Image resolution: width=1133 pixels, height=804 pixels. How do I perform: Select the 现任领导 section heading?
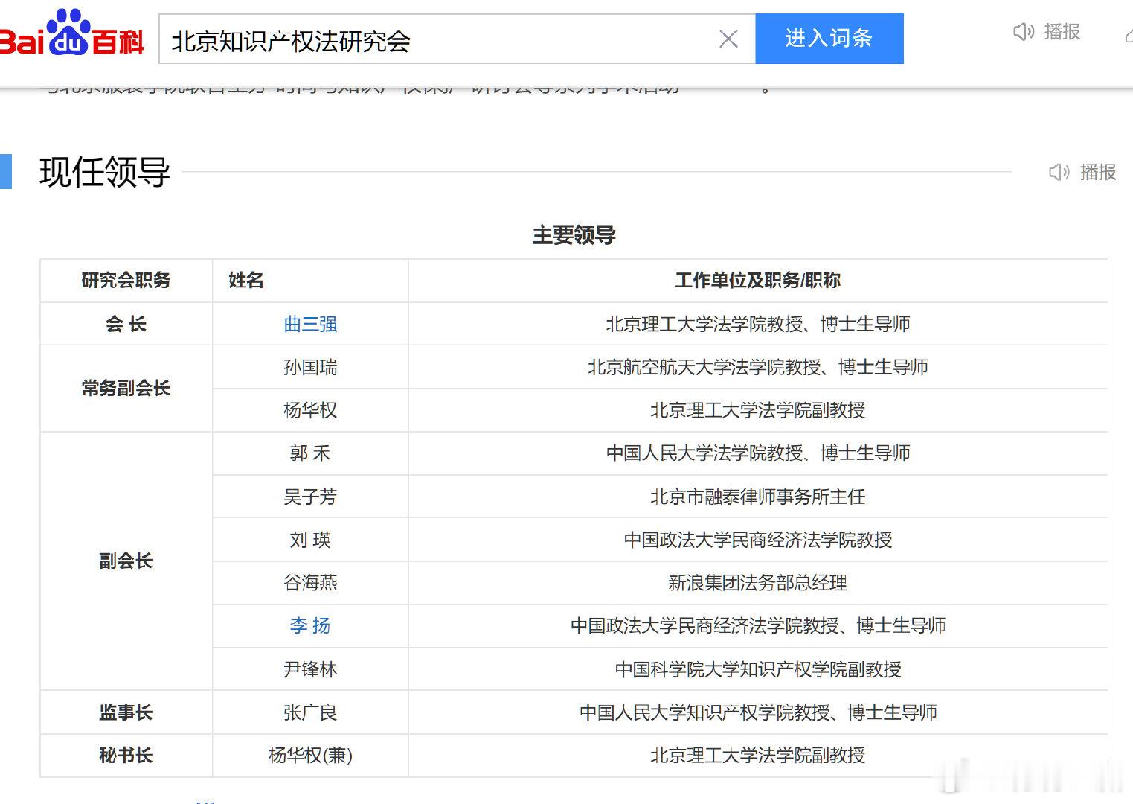pos(105,172)
